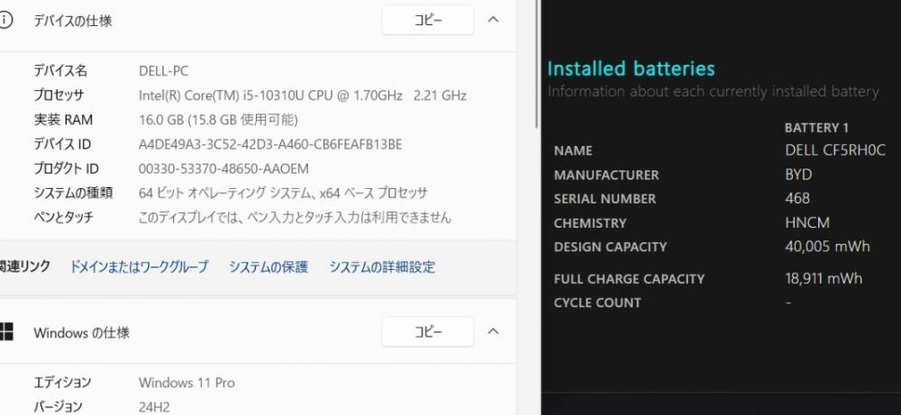Click the Windows 11 Pro edition text
This screenshot has height=415, width=901.
(x=187, y=383)
